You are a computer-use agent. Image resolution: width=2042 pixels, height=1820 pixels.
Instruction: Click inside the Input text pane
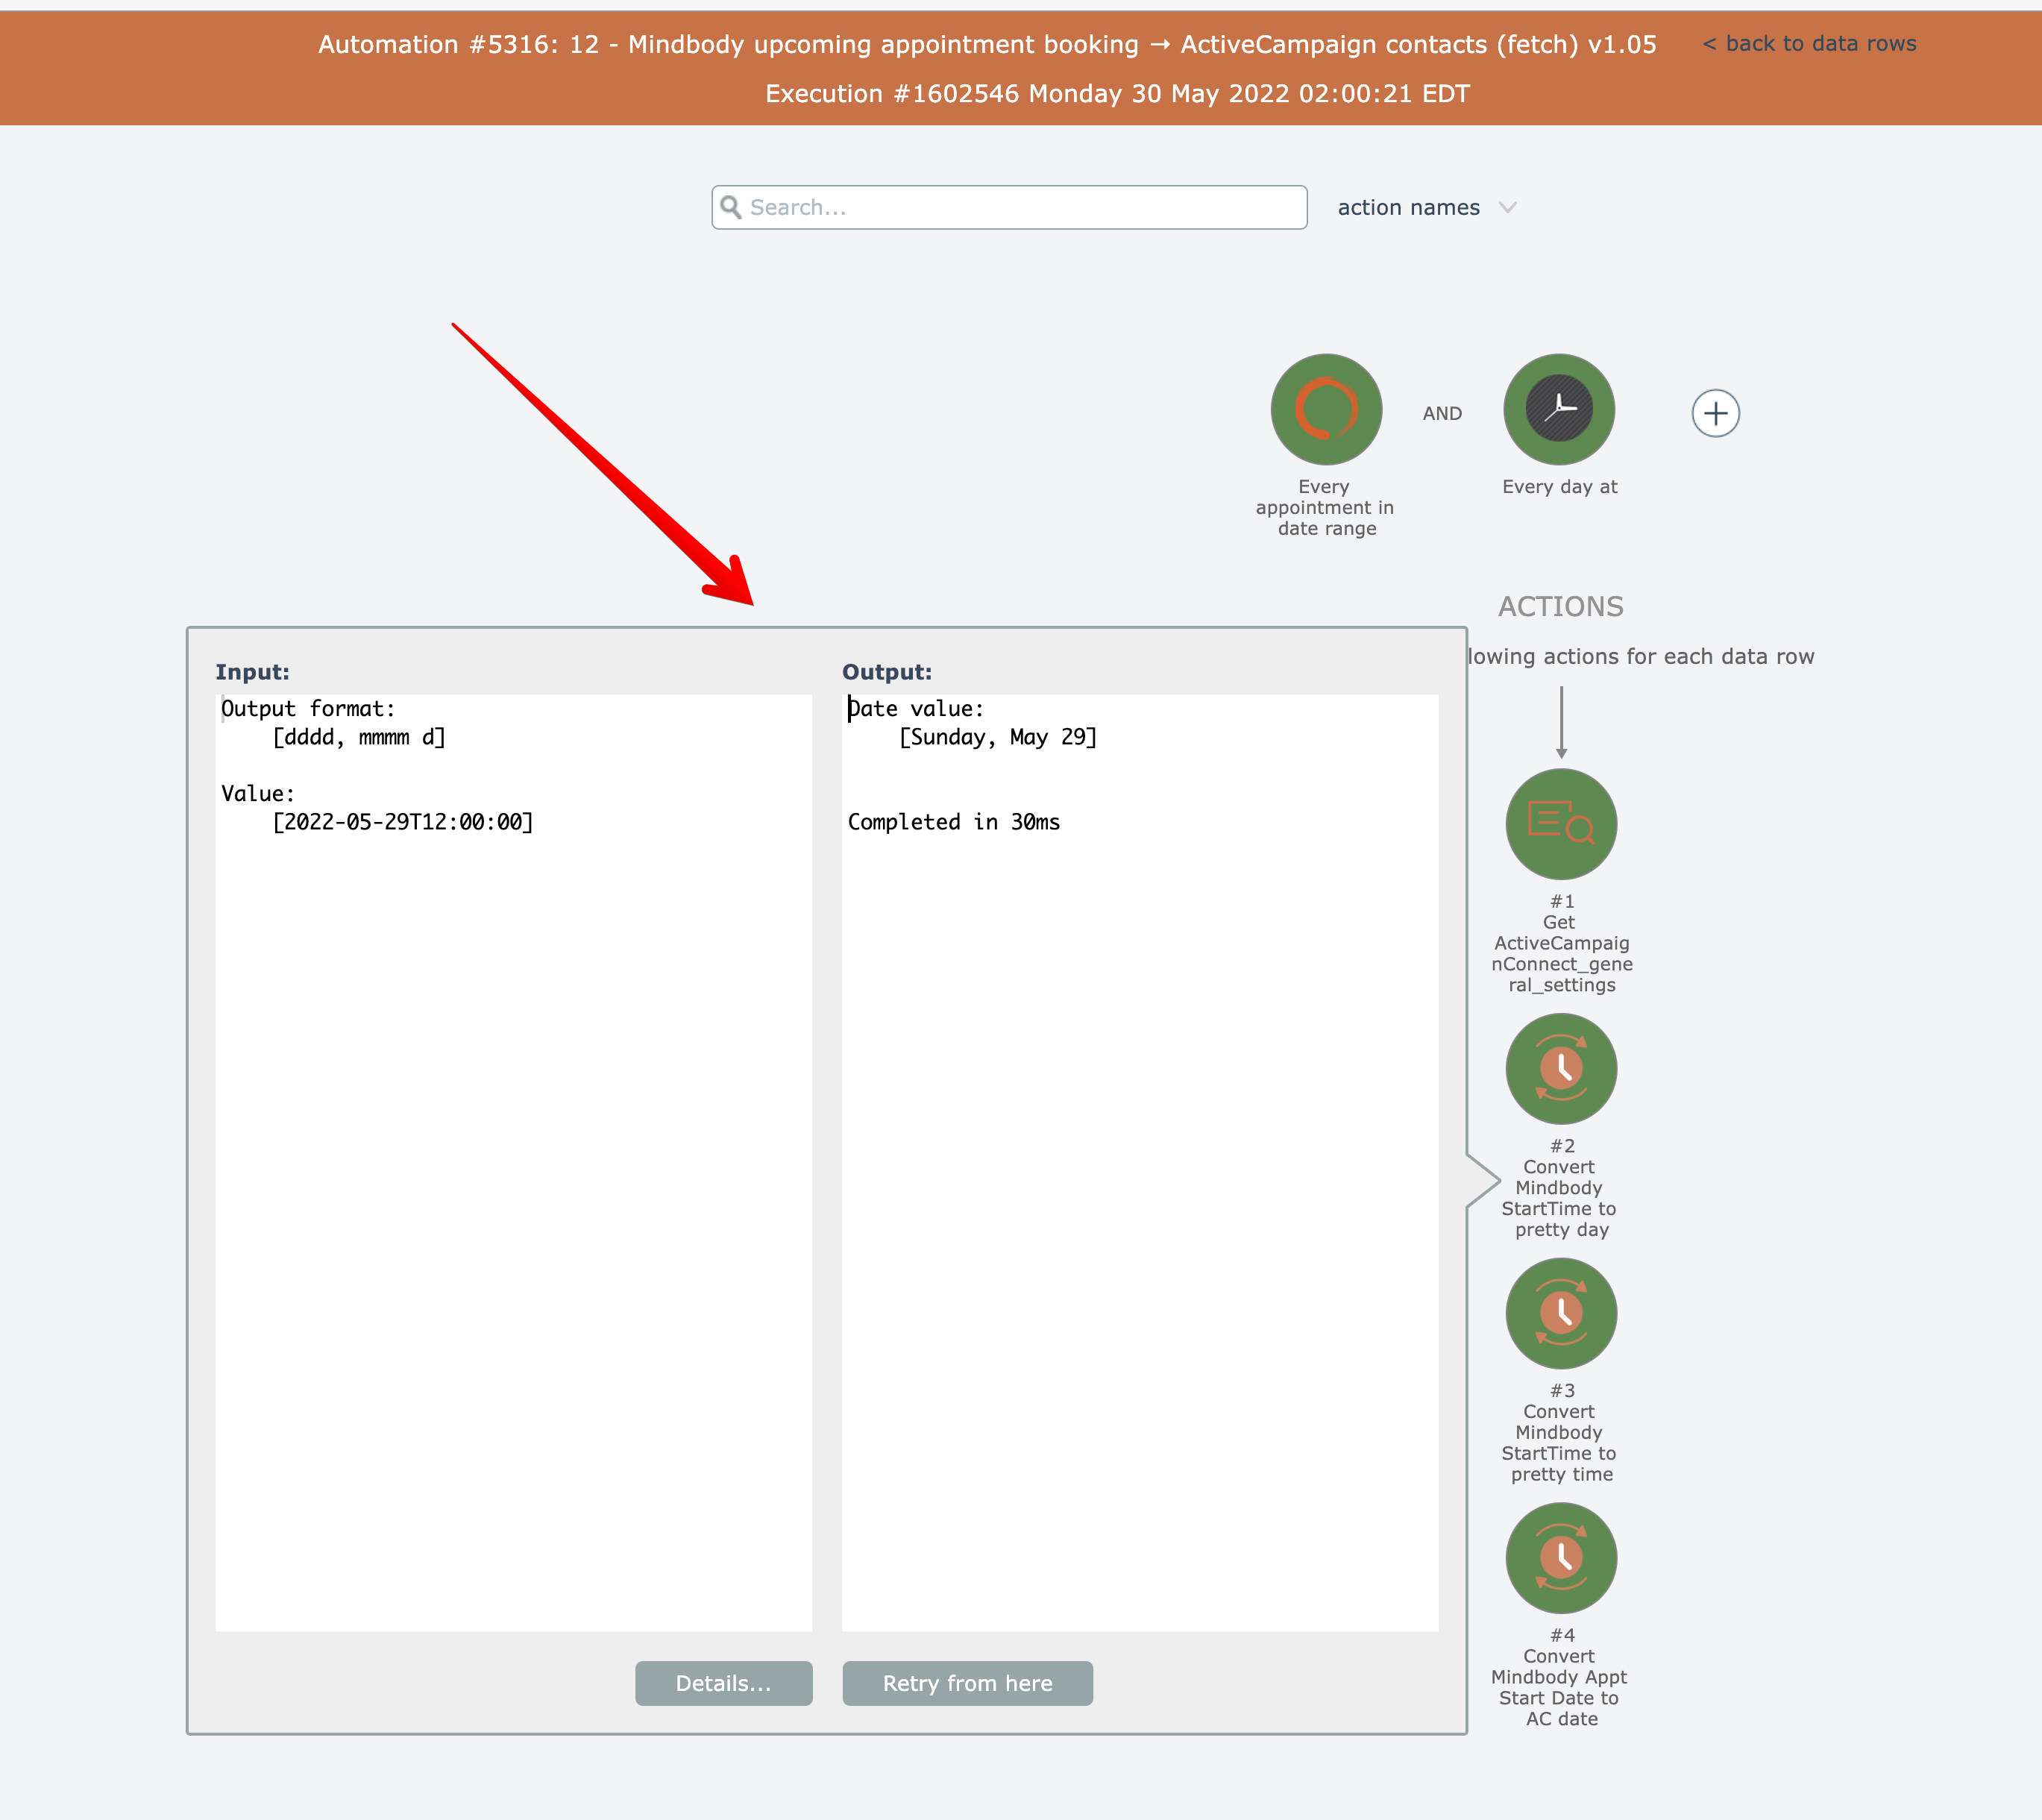[513, 1160]
